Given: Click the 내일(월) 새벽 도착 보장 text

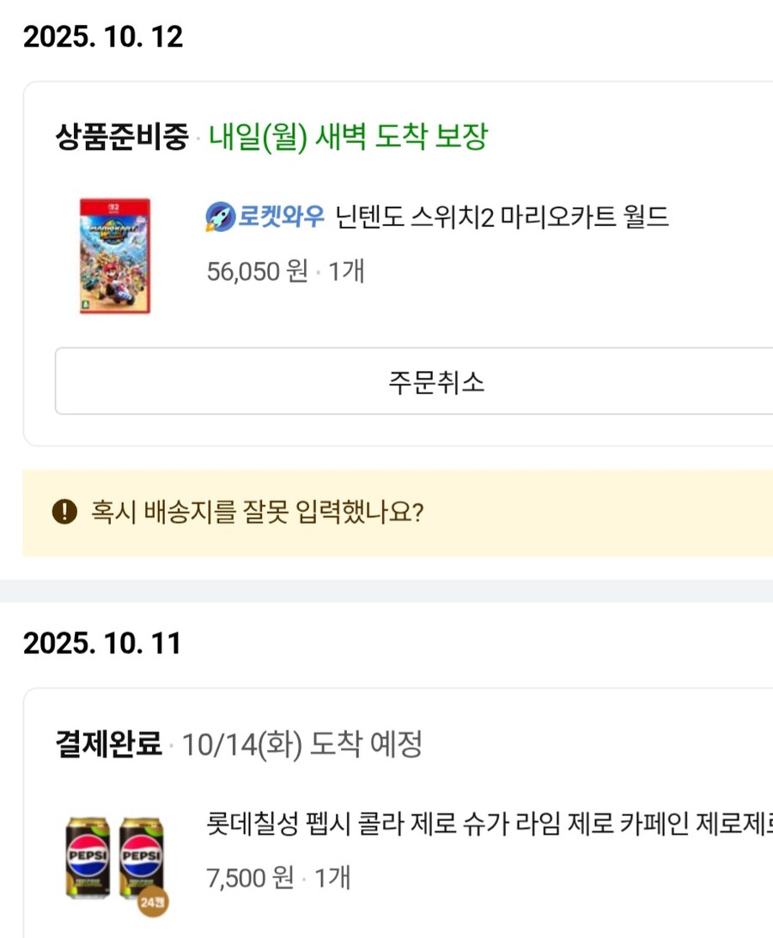Looking at the screenshot, I should 348,137.
